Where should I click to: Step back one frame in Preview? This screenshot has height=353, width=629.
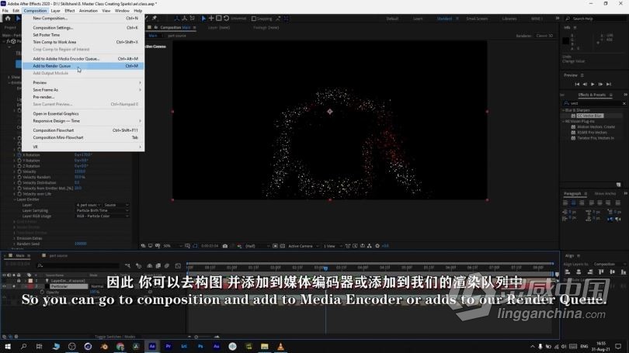tap(585, 84)
